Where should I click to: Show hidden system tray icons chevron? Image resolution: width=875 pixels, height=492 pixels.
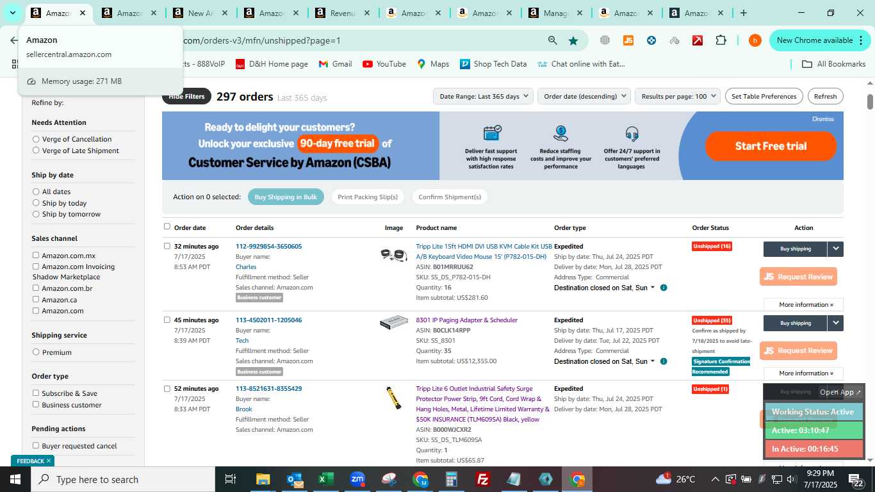(x=715, y=479)
